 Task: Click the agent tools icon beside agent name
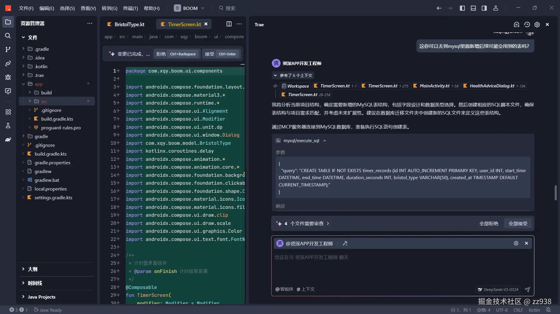345,244
